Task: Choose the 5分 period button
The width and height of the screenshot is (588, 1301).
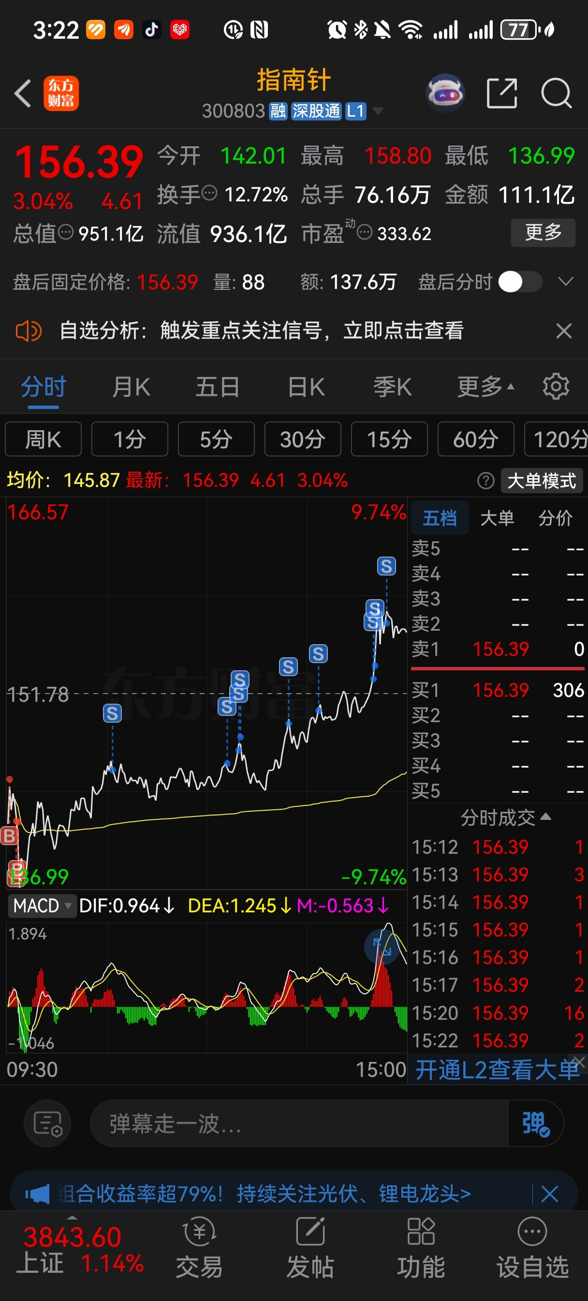Action: (216, 439)
